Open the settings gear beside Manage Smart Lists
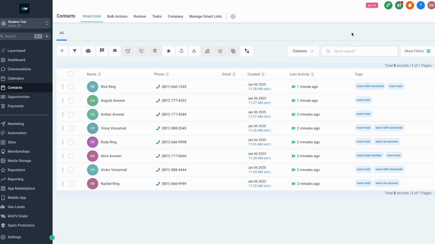The height and width of the screenshot is (244, 435). (x=233, y=16)
